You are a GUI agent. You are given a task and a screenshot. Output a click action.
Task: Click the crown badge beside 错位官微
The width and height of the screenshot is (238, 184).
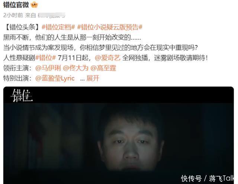coord(34,5)
